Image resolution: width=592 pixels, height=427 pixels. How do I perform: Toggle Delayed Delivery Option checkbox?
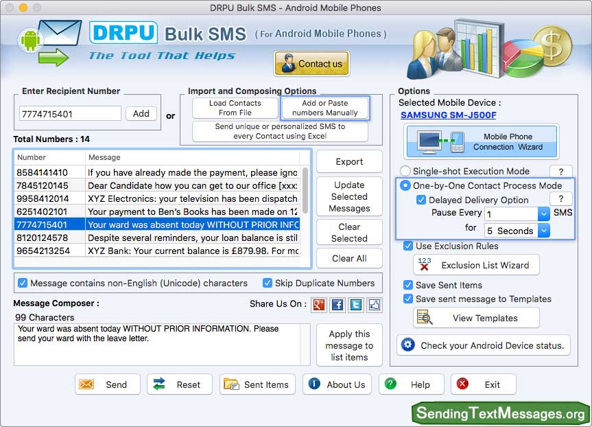pyautogui.click(x=421, y=200)
